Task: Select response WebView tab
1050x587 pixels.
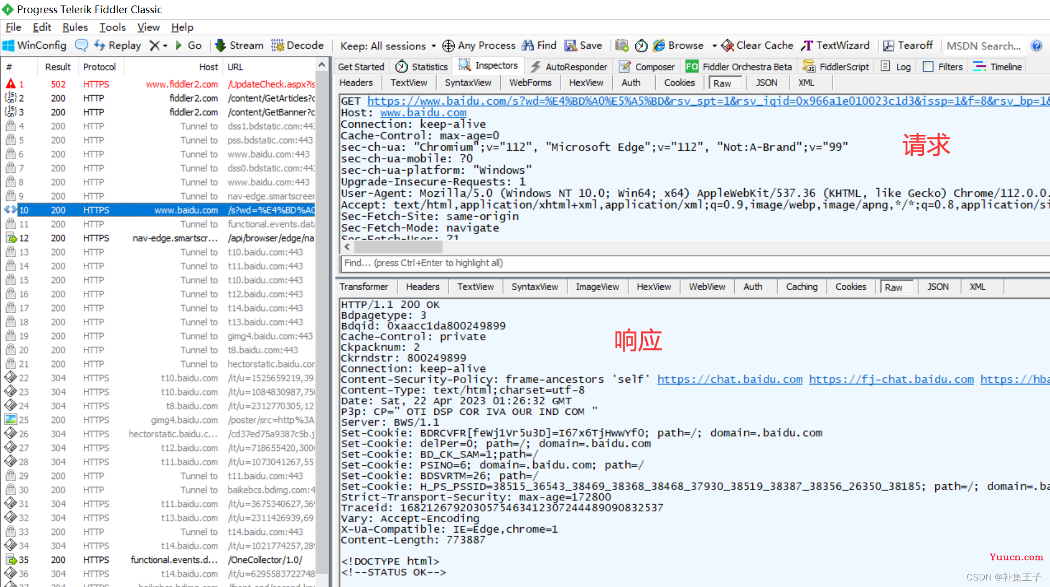Action: [707, 287]
